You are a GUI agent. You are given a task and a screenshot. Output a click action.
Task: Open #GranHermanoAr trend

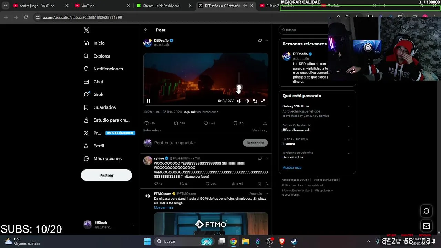coord(297,130)
